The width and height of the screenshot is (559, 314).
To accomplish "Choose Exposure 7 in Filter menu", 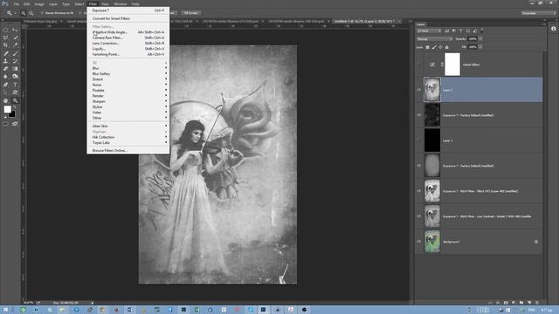I will [128, 10].
